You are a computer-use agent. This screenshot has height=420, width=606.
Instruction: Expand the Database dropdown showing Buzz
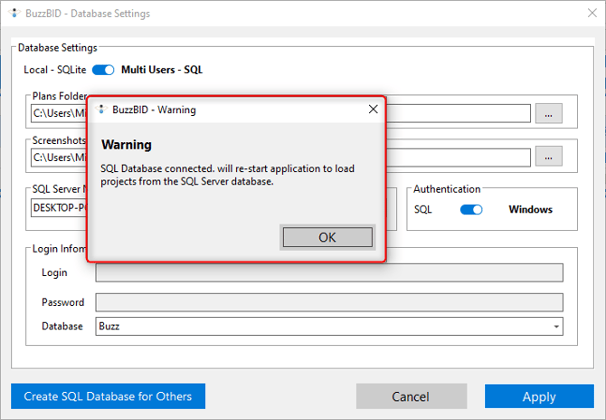pyautogui.click(x=556, y=326)
